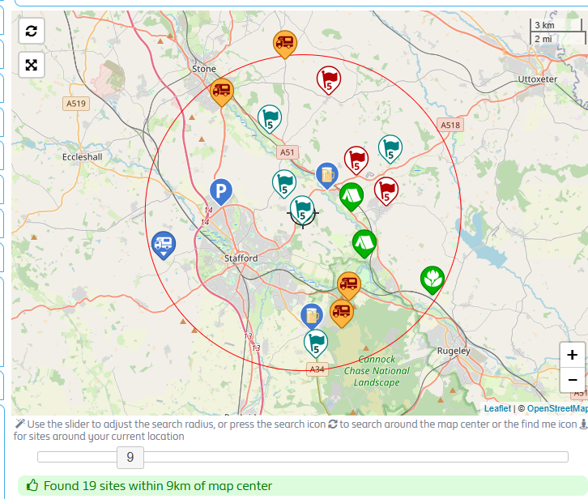Open the OpenStreetMap attribution link
Screen dimensions: 588x499
pos(557,409)
